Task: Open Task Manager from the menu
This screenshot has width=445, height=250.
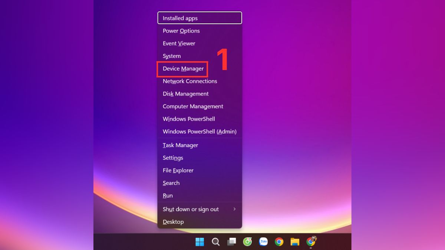Action: [x=180, y=145]
